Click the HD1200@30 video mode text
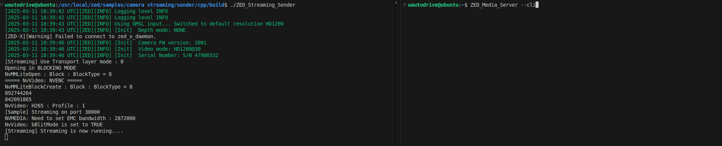Image resolution: width=722 pixels, height=146 pixels. tap(187, 49)
